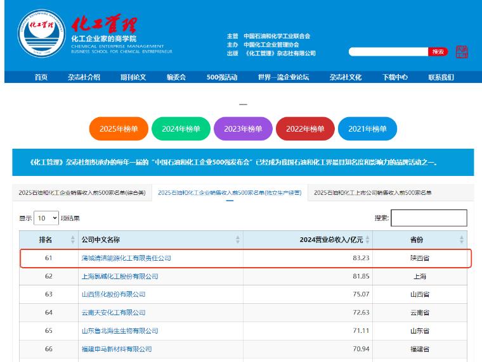Viewport: 482px width, 362px height.
Task: Click 上海氯碱化工股份有限公司 company link
Action: (120, 277)
